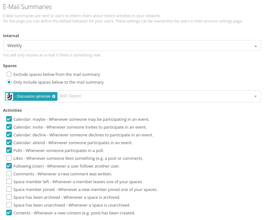Disable Polls participation summaries
Viewport: 264px width, 220px height.
click(x=9, y=150)
